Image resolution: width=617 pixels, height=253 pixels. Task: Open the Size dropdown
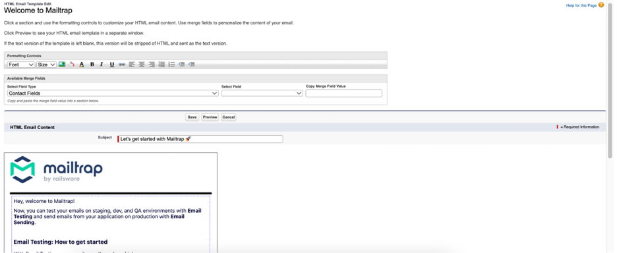(x=46, y=65)
